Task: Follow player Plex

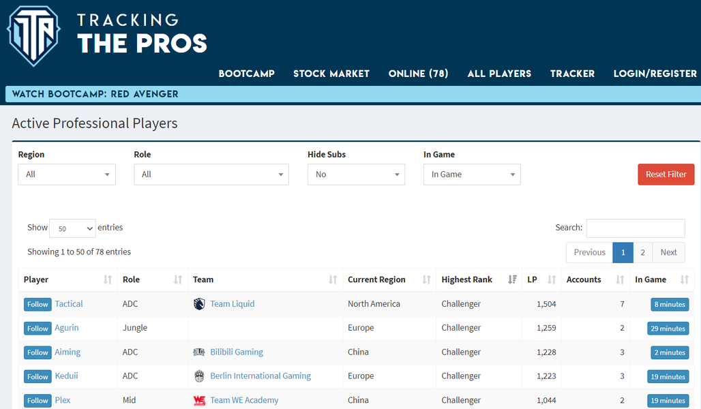Action: [38, 401]
